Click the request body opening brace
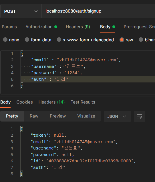This screenshot has width=155, height=182. (22, 54)
